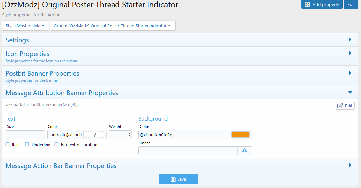The height and width of the screenshot is (188, 361).
Task: Click the text color question mark box
Action: tap(95, 135)
